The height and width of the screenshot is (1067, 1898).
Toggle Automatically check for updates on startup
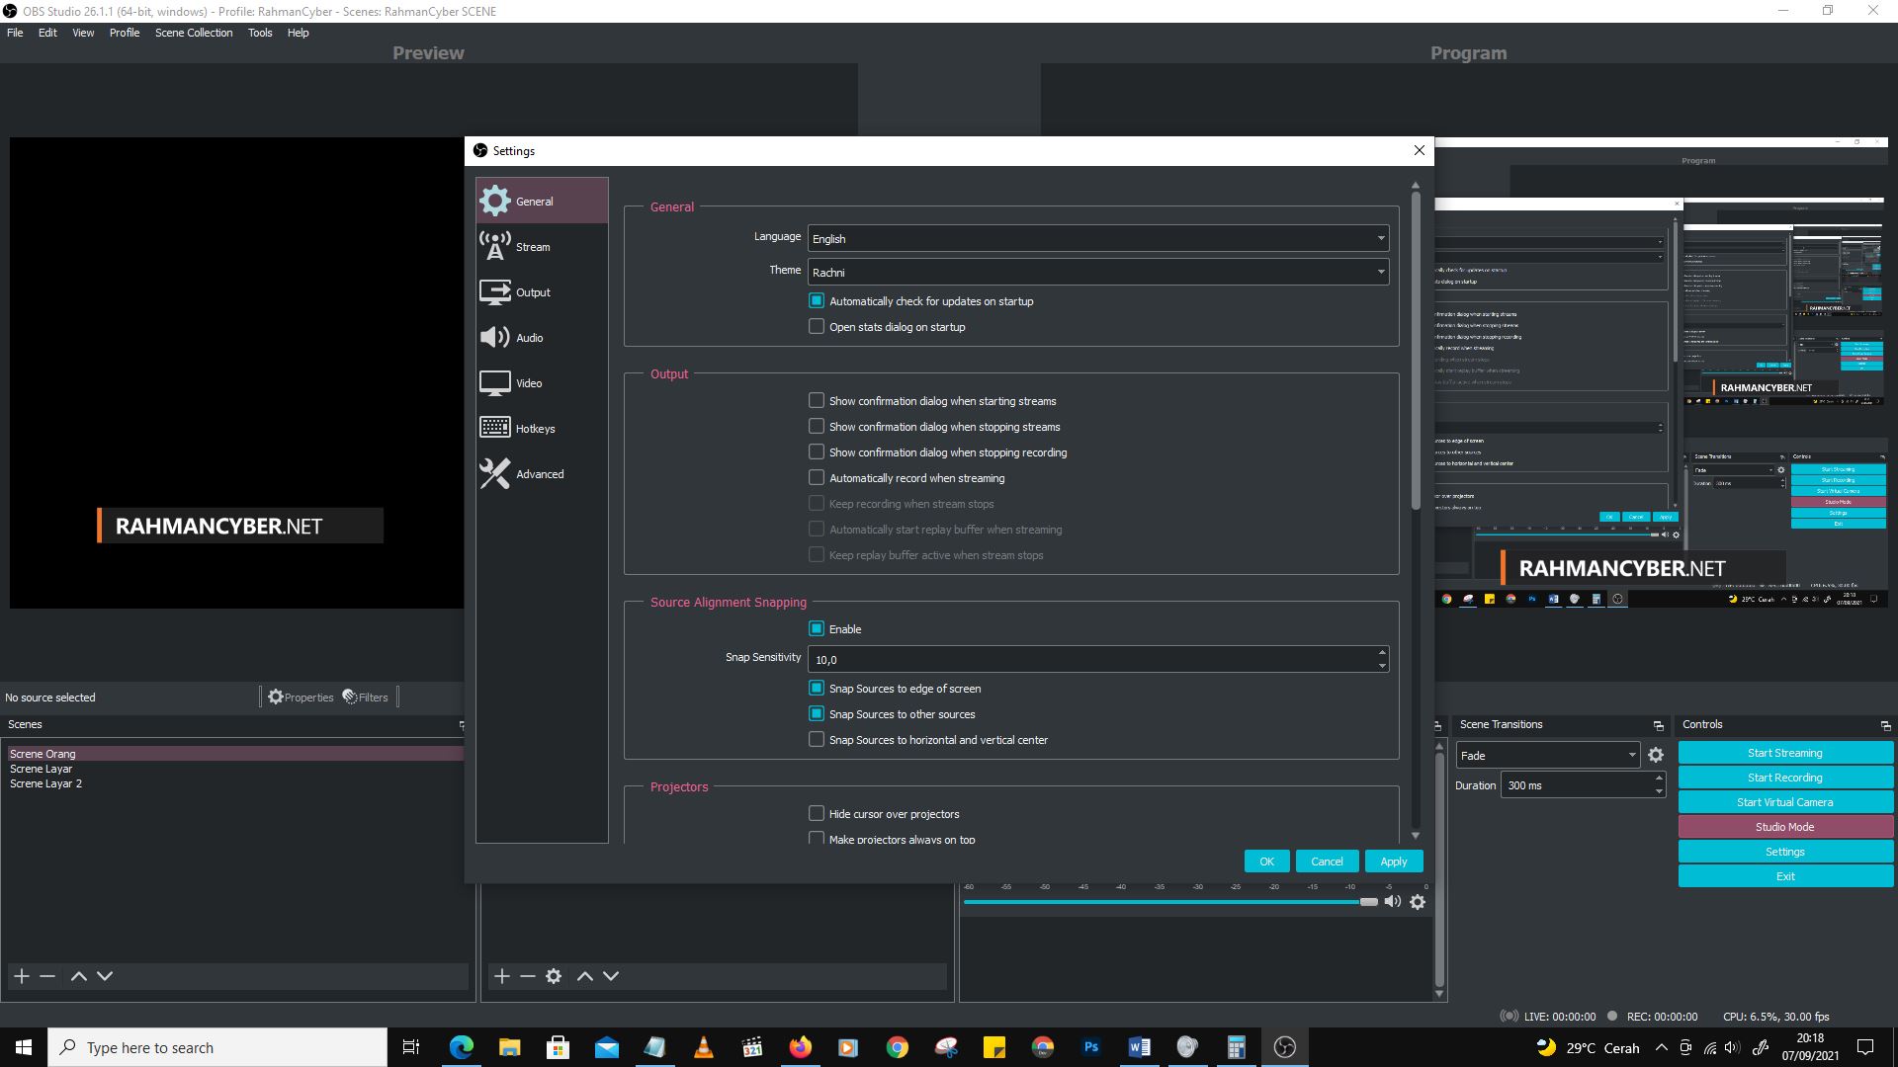[x=818, y=301]
